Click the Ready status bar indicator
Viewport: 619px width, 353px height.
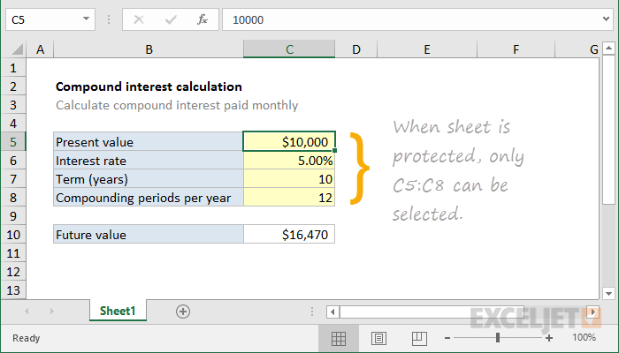coord(26,338)
